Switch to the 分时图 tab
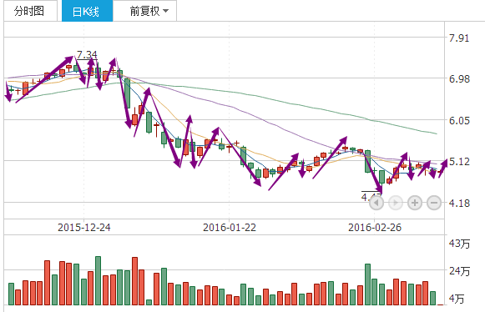The image size is (485, 312). [30, 11]
